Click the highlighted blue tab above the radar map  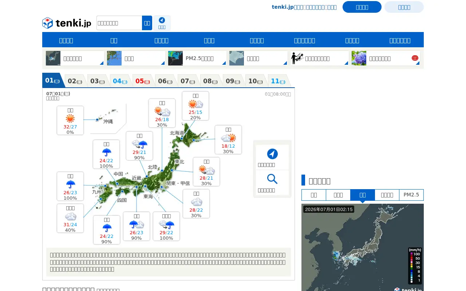coord(363,195)
